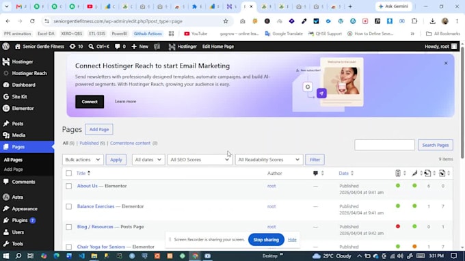
Task: Select the Chair Yoga for Seniors checkbox
Action: pyautogui.click(x=69, y=247)
